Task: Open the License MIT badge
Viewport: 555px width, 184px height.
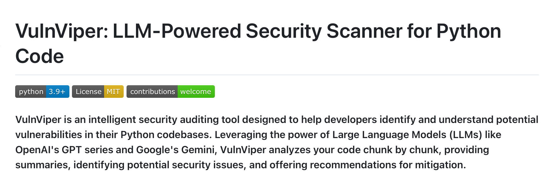Action: [x=98, y=92]
